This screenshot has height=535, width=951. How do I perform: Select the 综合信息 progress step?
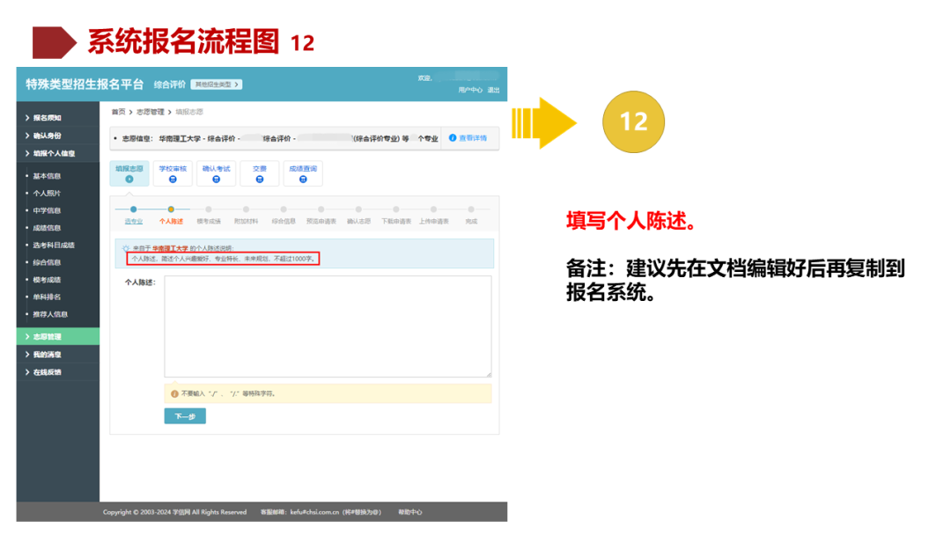pyautogui.click(x=284, y=216)
